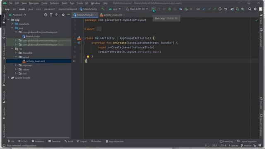Click the Profile 'app' gauge icon
The height and width of the screenshot is (149, 265).
pos(181,9)
